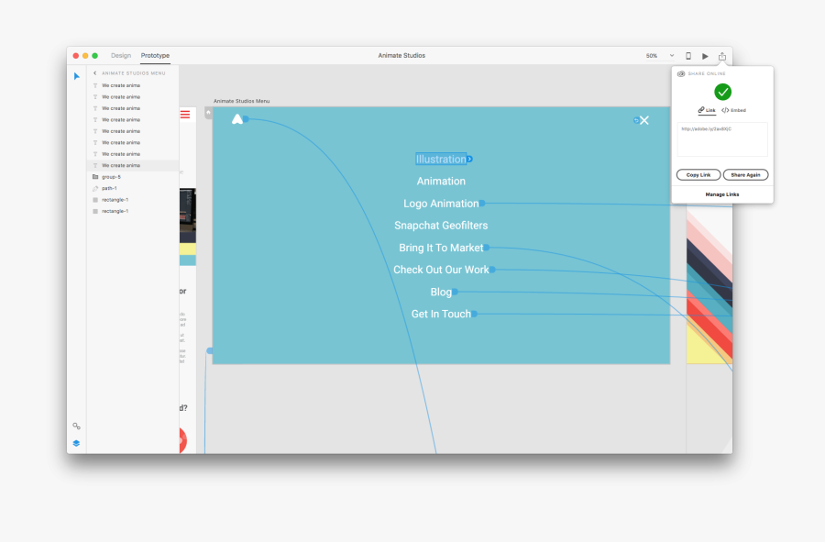Click the Share Again button
Screen dimensions: 825x542
coord(745,175)
